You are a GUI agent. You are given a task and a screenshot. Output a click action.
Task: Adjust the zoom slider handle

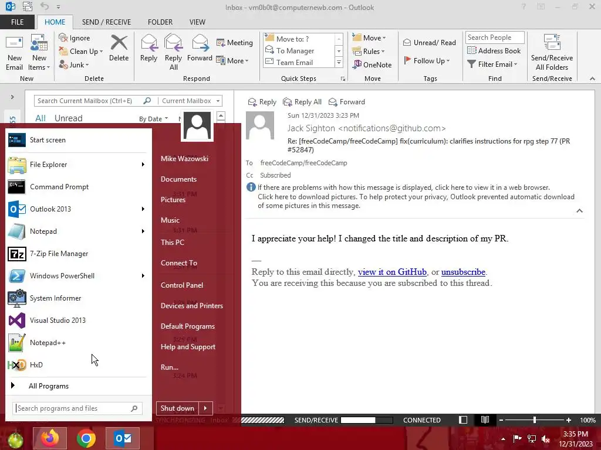coord(535,420)
